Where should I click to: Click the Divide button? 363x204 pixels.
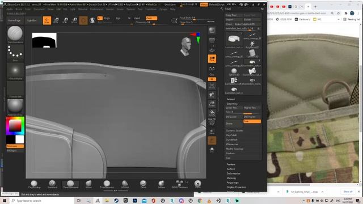(x=234, y=124)
